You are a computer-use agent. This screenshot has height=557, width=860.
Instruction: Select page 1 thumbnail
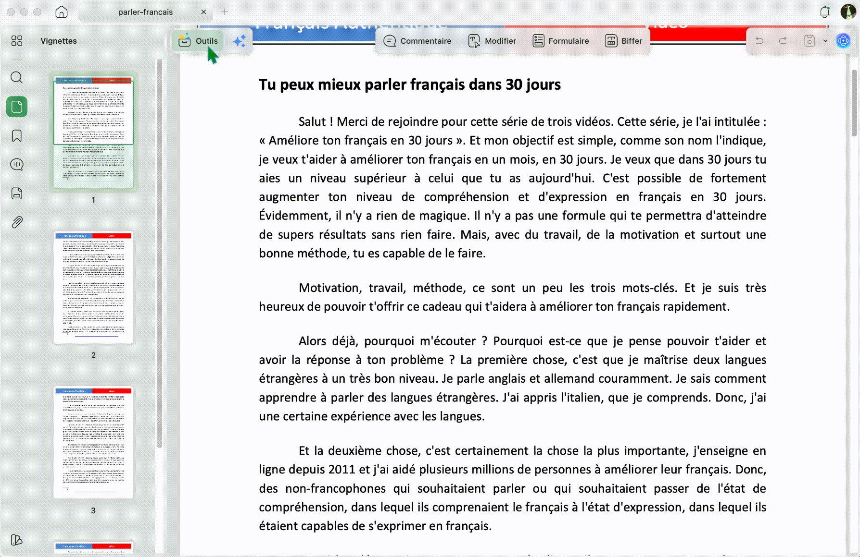pos(93,133)
